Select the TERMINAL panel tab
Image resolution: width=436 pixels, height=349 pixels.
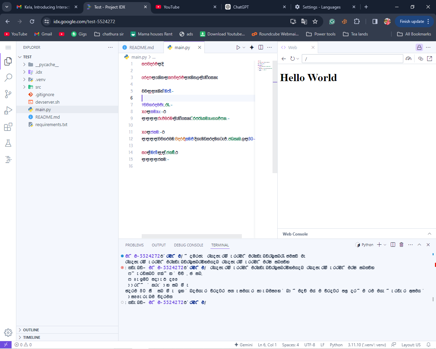point(220,245)
